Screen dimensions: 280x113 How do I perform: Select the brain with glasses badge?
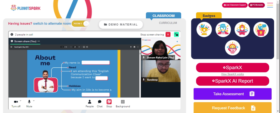[232, 48]
